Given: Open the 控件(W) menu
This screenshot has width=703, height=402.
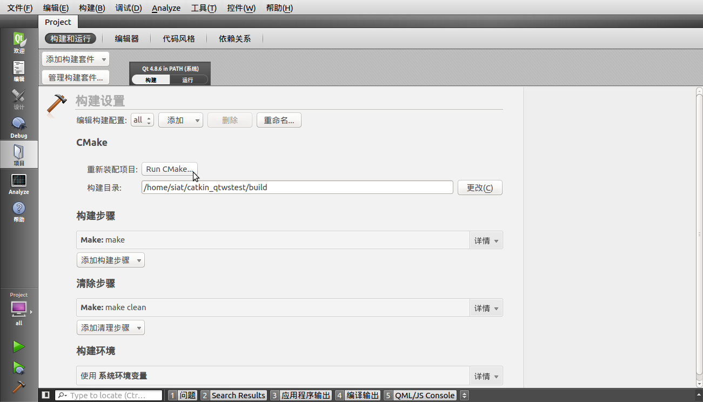Looking at the screenshot, I should (x=242, y=8).
